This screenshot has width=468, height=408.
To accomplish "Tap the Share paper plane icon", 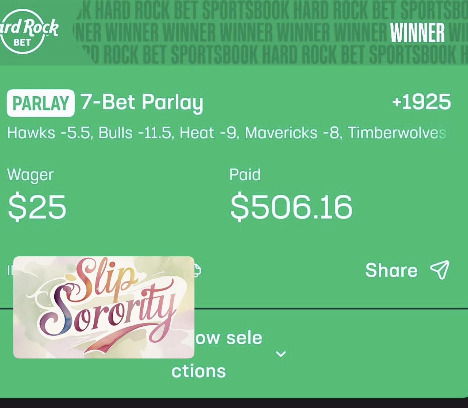I will coord(440,270).
